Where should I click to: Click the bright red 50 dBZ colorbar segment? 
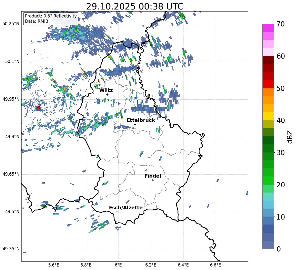[x=268, y=84]
